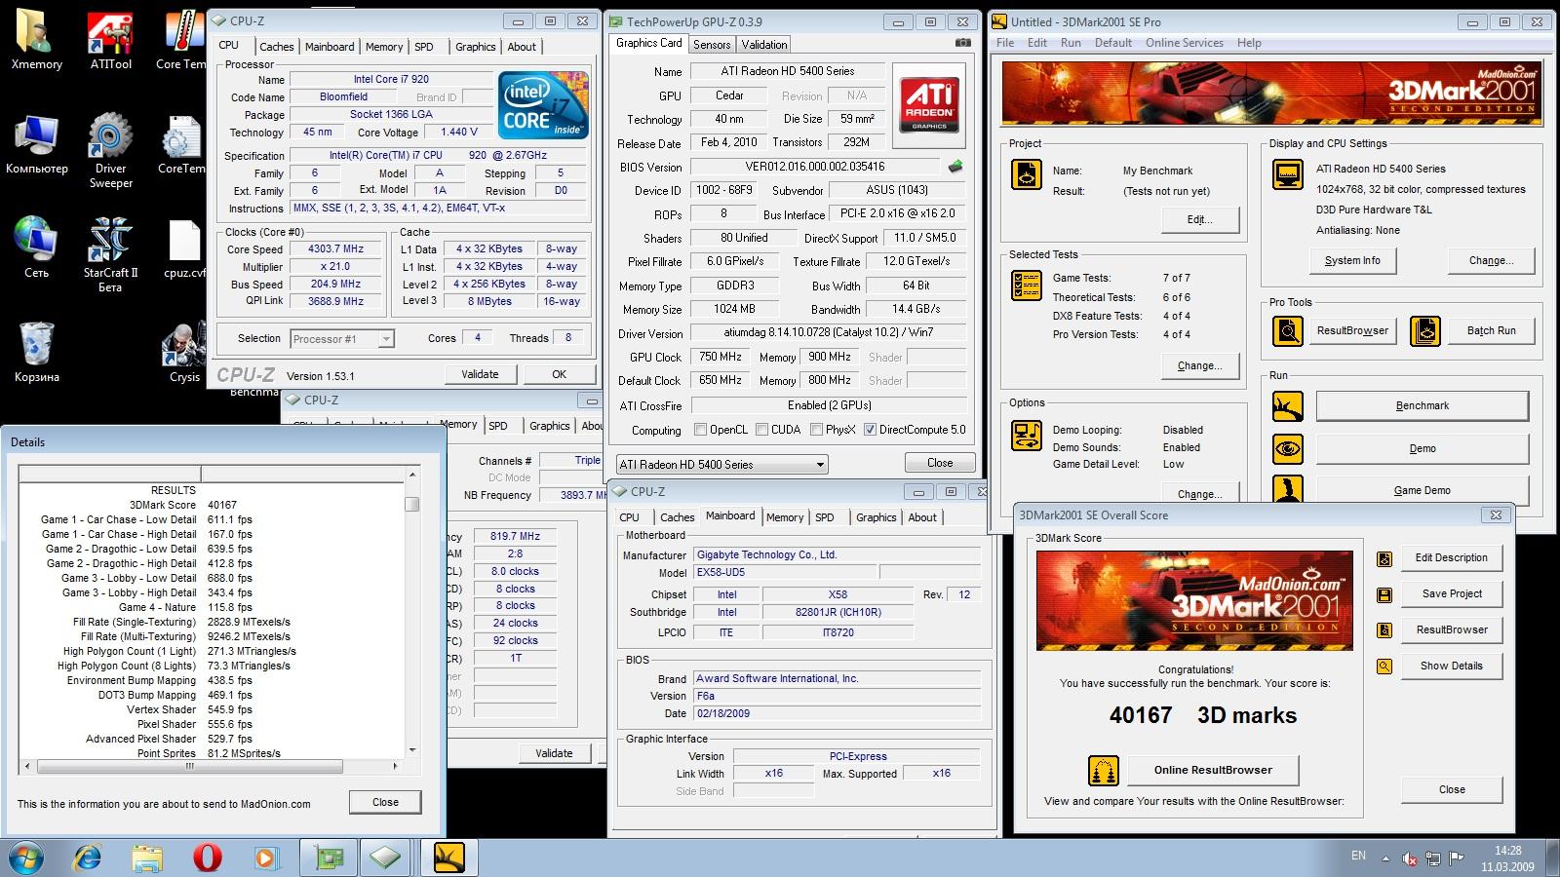Open Validation tab in GPU-Z

[x=764, y=45]
